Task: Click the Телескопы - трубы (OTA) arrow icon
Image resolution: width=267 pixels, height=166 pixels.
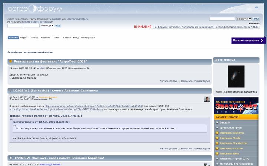Action: coord(217,159)
